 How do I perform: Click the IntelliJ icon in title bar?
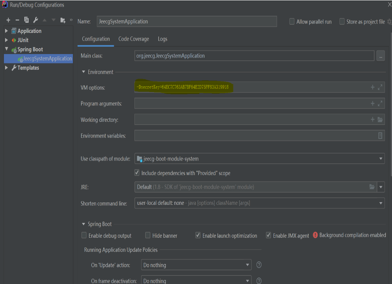5,4
